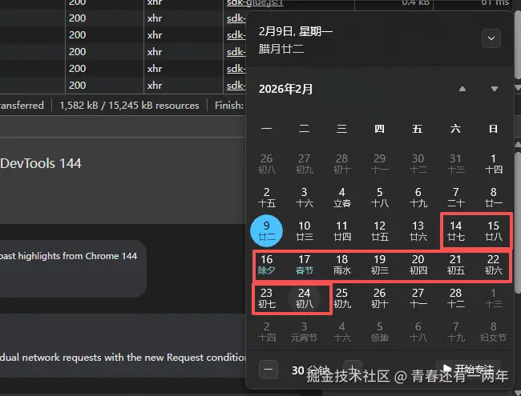521x396 pixels.
Task: Select February 15 廿八
Action: [x=494, y=231]
